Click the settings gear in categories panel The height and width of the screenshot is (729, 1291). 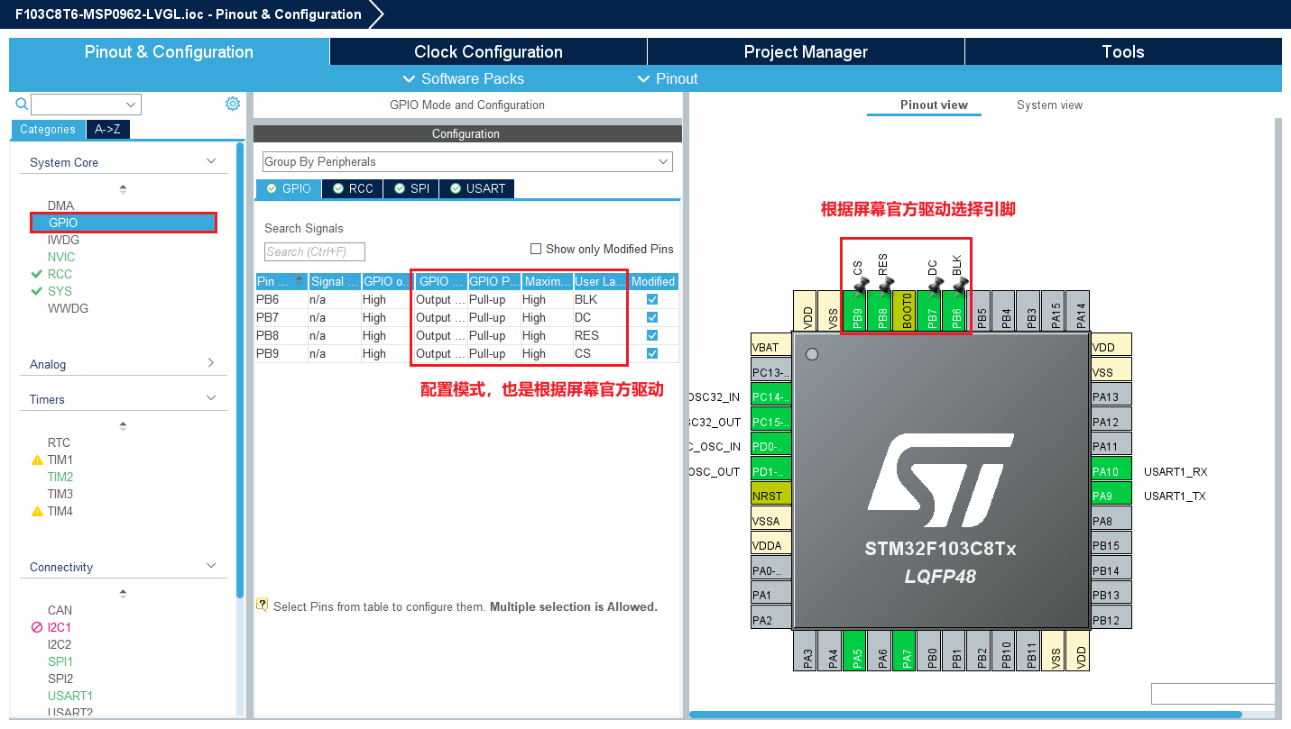pyautogui.click(x=233, y=104)
